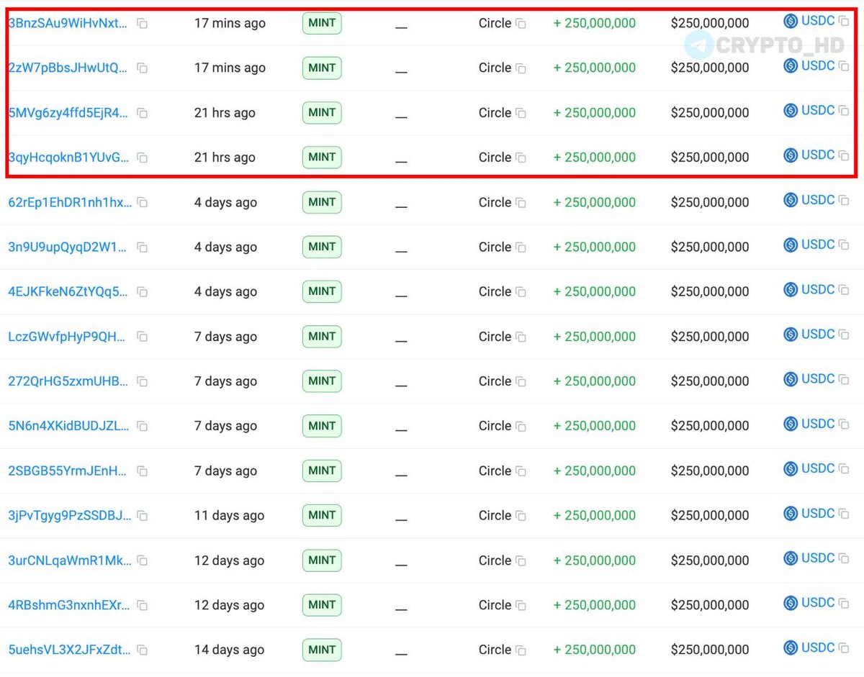Click USDC coin logo in 4RBshmG3nxnhEXr row
This screenshot has width=864, height=677.
click(x=791, y=603)
